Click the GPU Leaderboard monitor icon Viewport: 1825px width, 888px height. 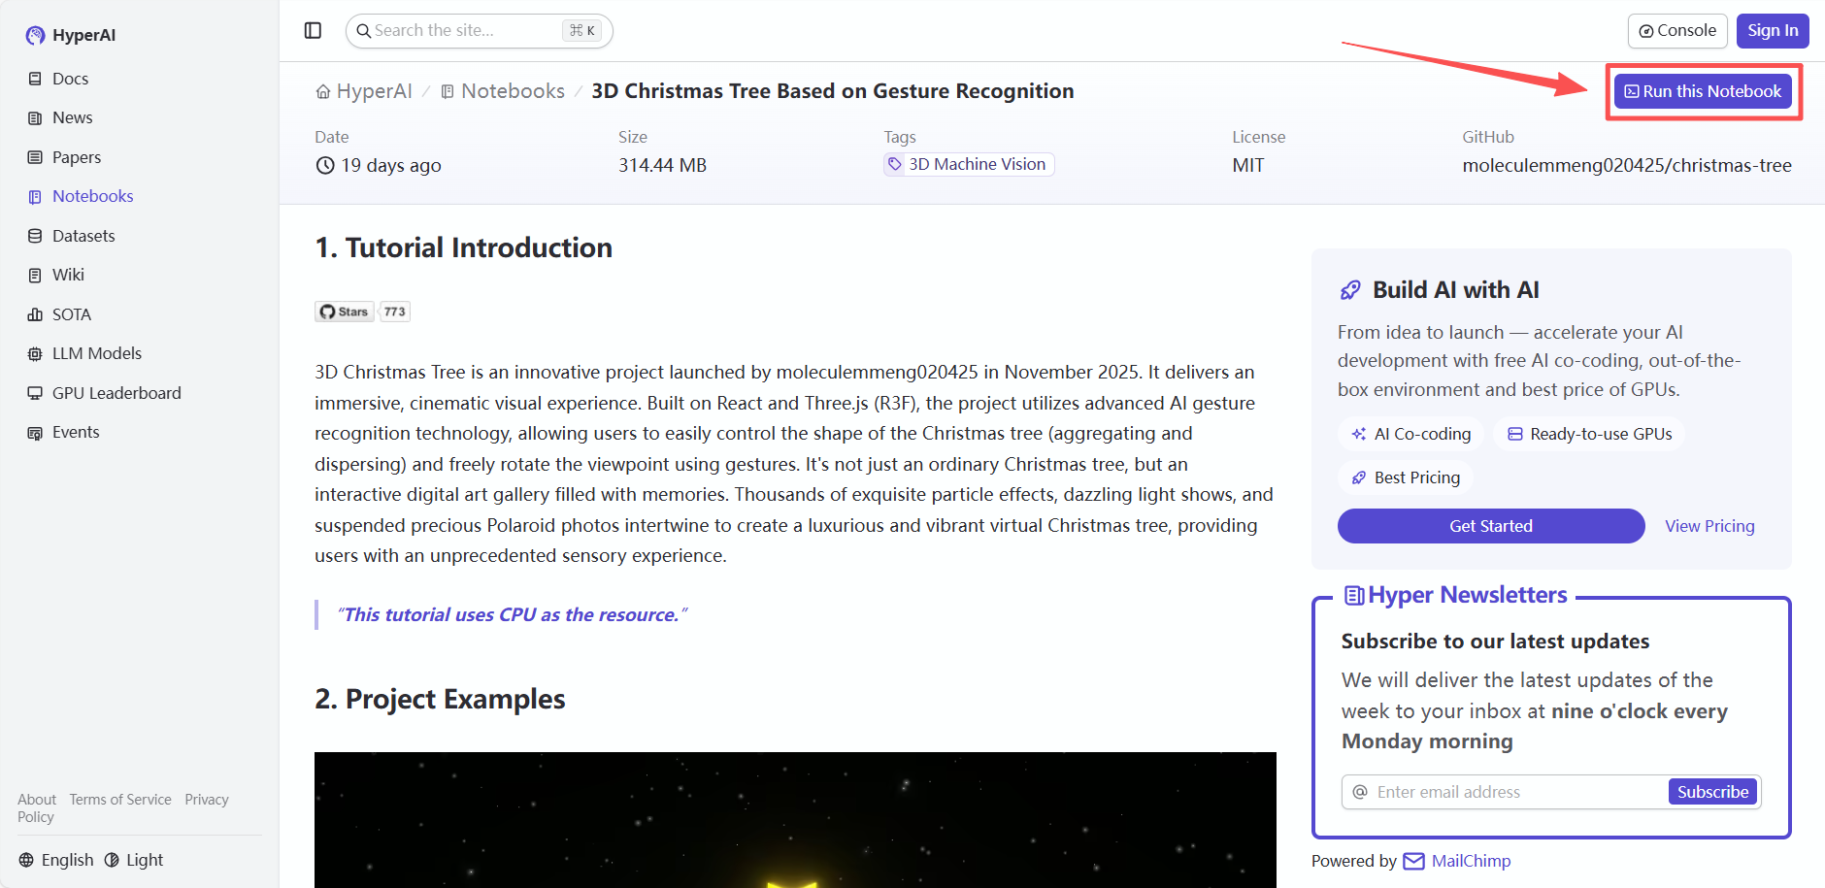pos(35,393)
